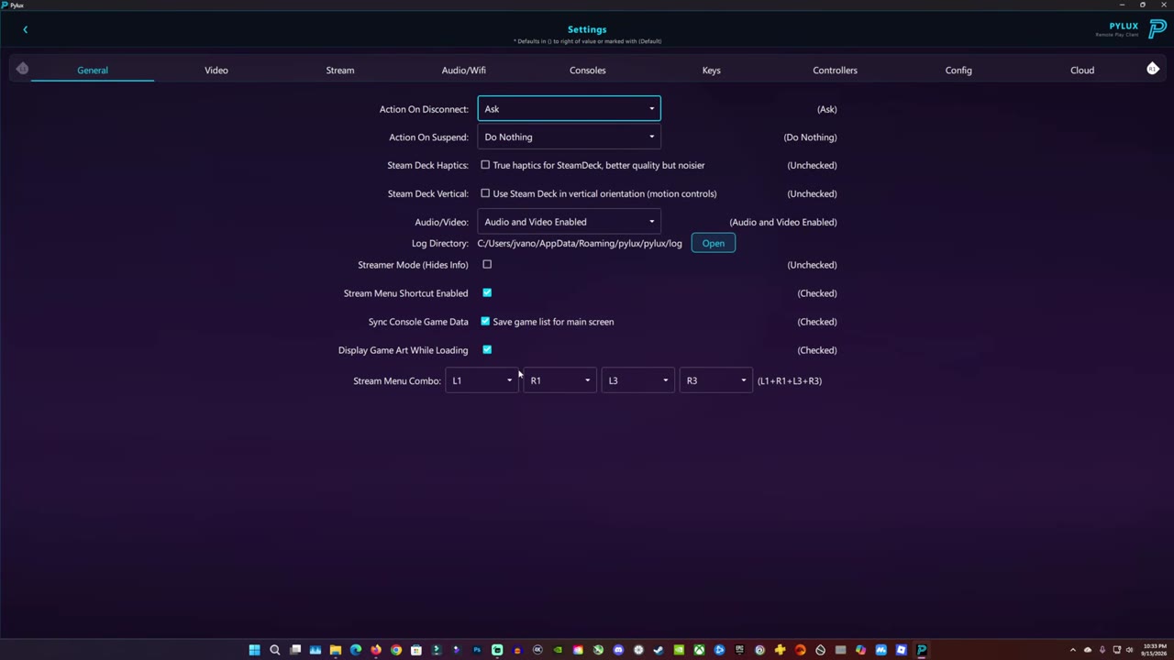This screenshot has height=660, width=1174.
Task: Open Windows Search from the taskbar
Action: (274, 650)
